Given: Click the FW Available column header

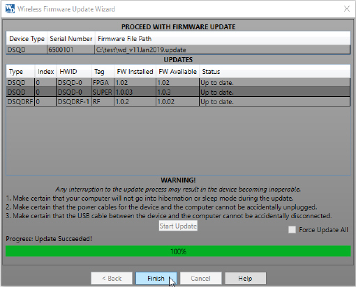Looking at the screenshot, I should pos(177,71).
